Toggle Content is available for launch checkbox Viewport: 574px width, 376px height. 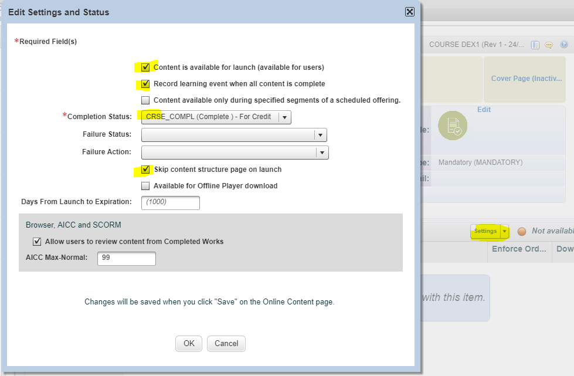point(145,67)
